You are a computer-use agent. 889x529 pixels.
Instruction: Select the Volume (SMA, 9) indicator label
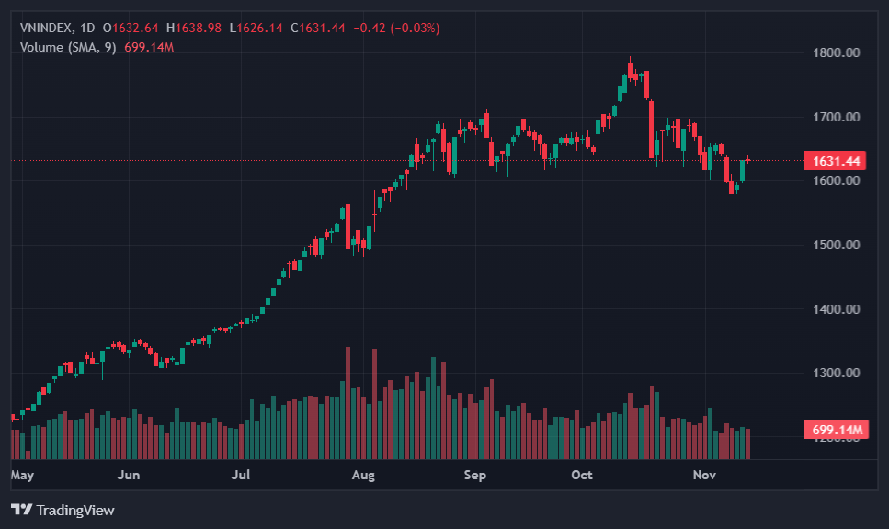68,46
